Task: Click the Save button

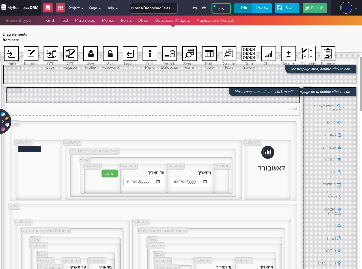Action: click(x=287, y=8)
